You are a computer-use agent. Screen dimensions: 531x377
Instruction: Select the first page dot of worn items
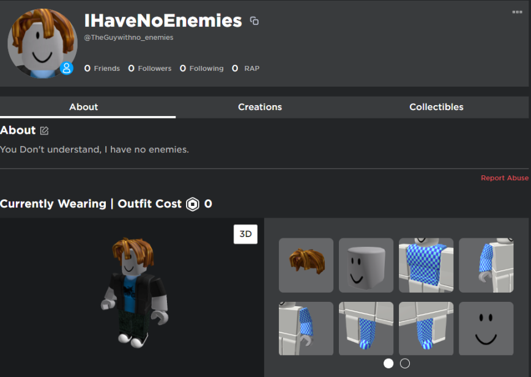tap(388, 364)
